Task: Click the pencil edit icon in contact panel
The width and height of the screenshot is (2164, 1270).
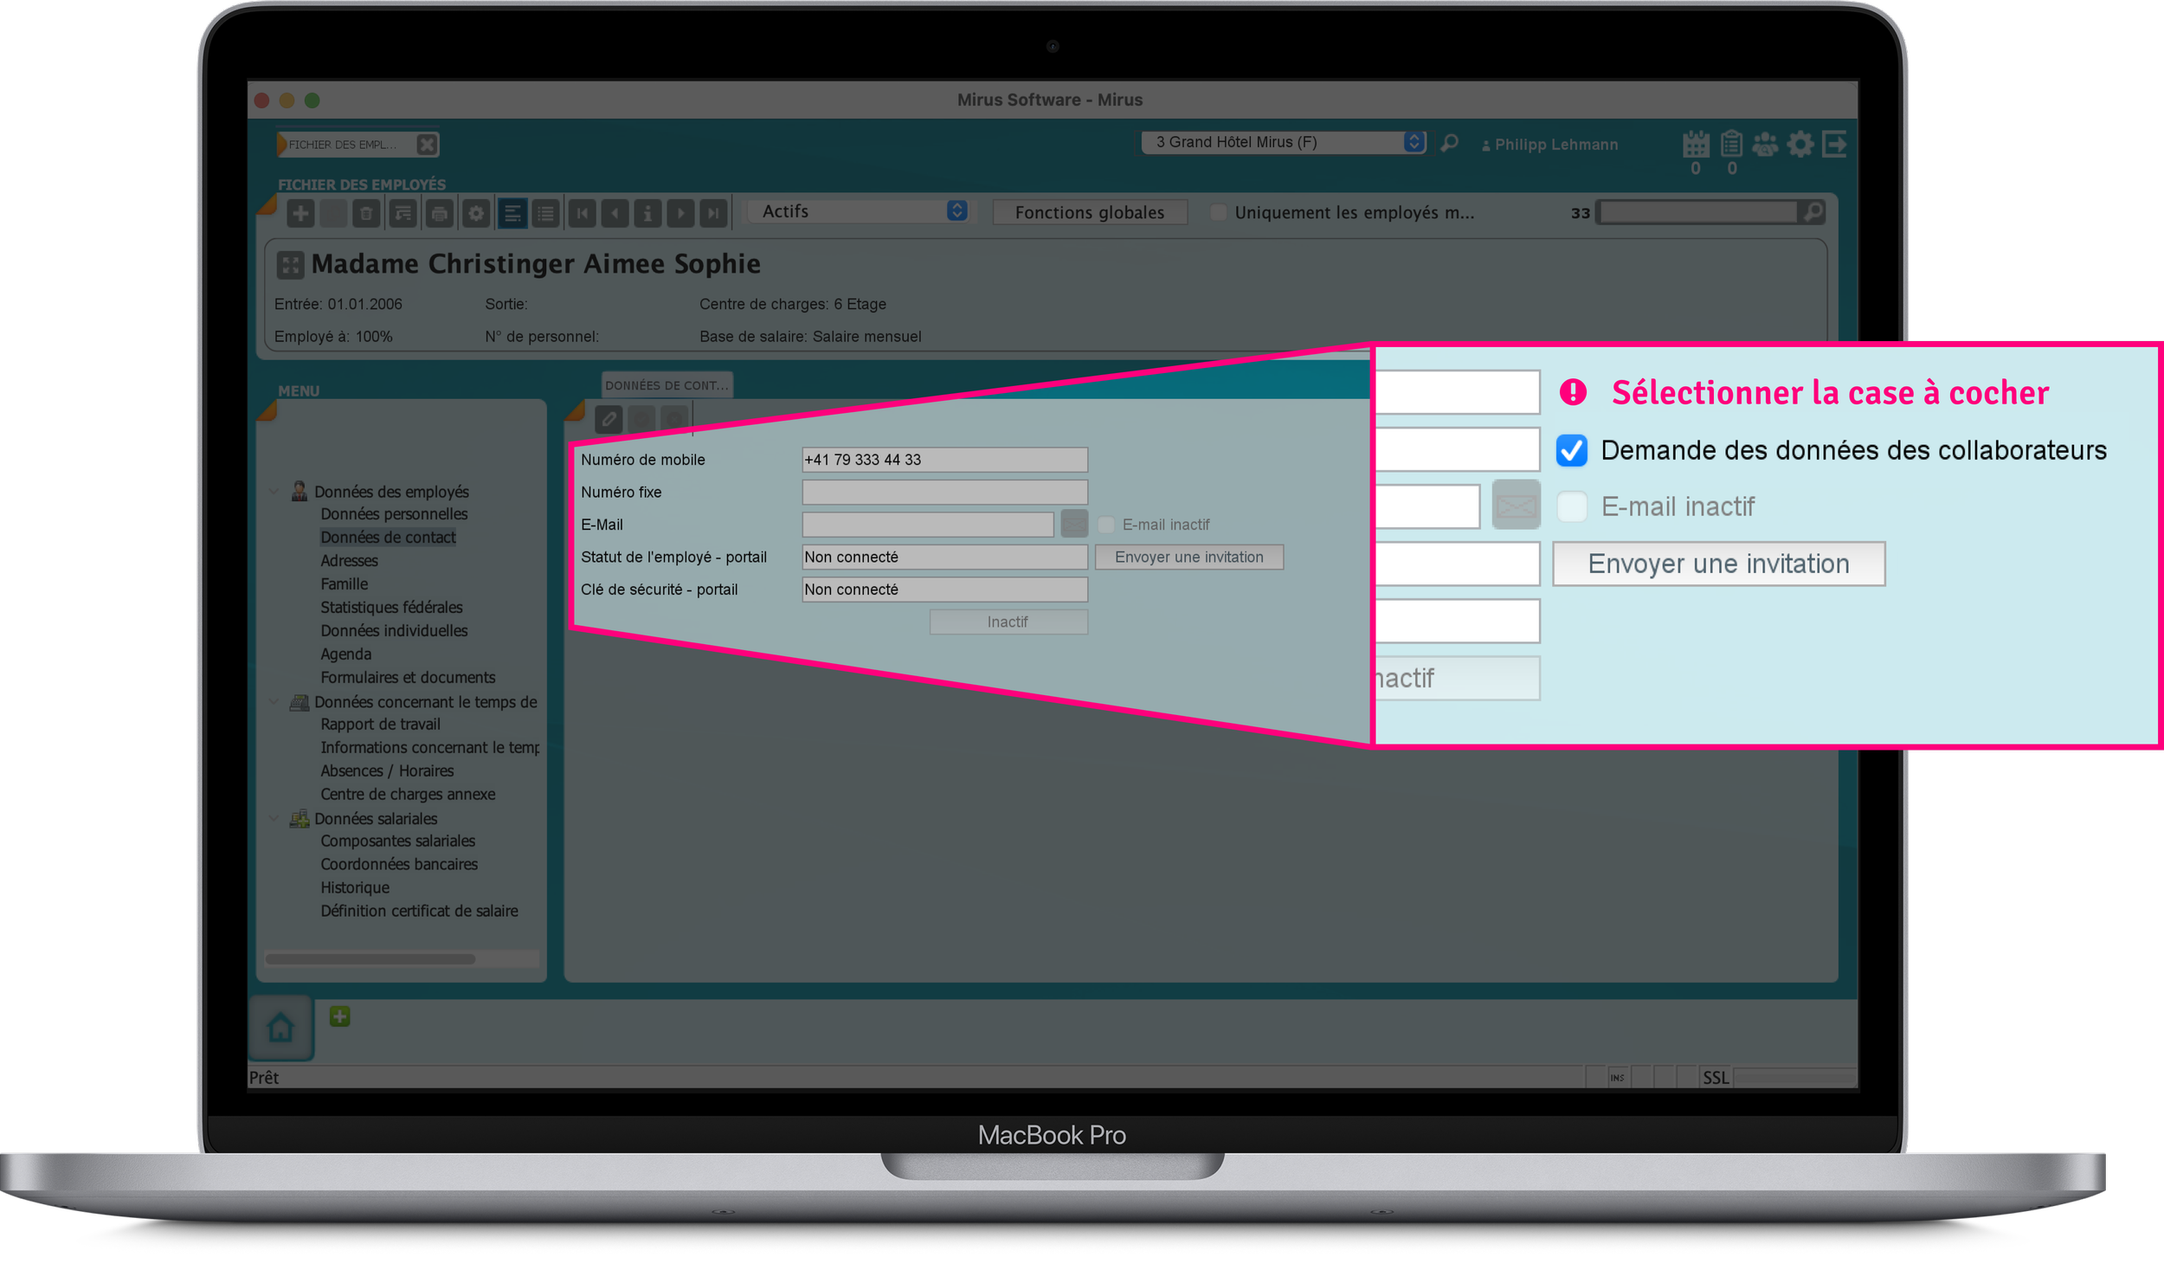Action: [x=609, y=419]
